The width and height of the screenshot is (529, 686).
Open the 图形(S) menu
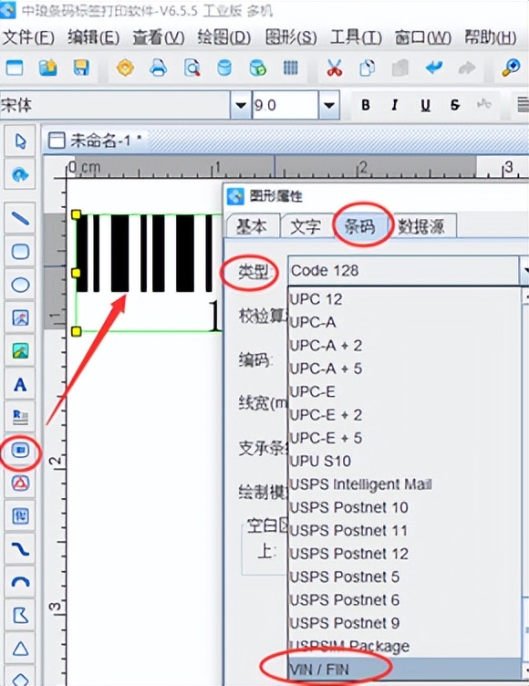(291, 38)
